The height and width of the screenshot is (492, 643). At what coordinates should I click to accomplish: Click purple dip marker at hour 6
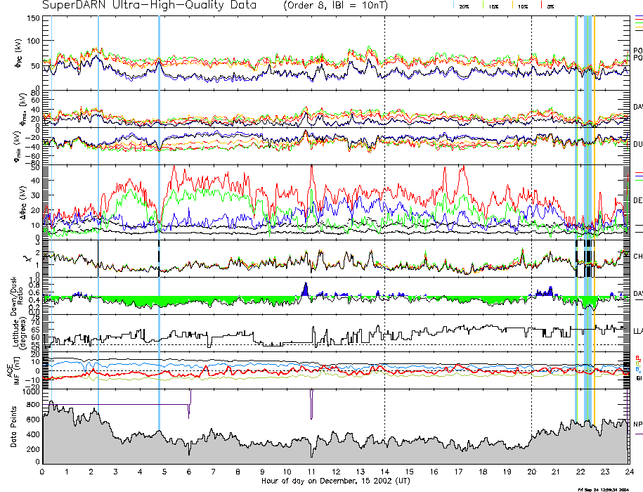[189, 410]
